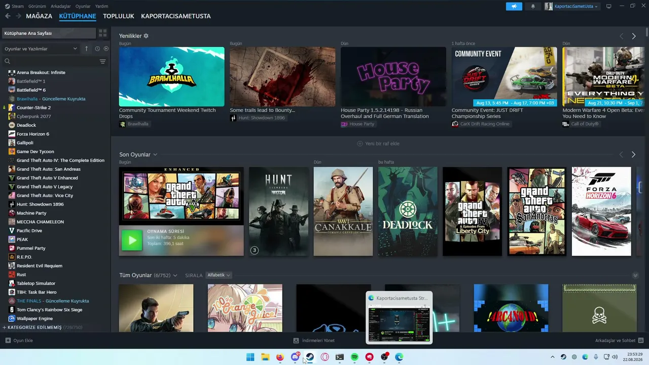Click the green play button for GTA V
This screenshot has height=365, width=649.
coord(132,240)
